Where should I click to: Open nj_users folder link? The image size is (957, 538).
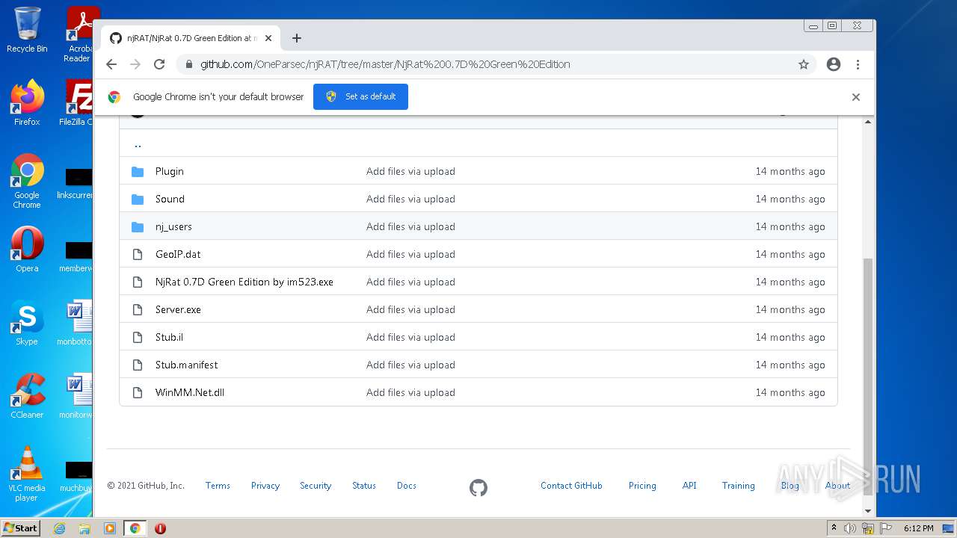[173, 226]
